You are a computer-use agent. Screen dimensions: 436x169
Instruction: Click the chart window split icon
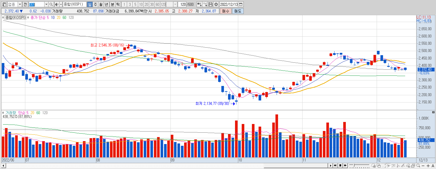point(374,166)
